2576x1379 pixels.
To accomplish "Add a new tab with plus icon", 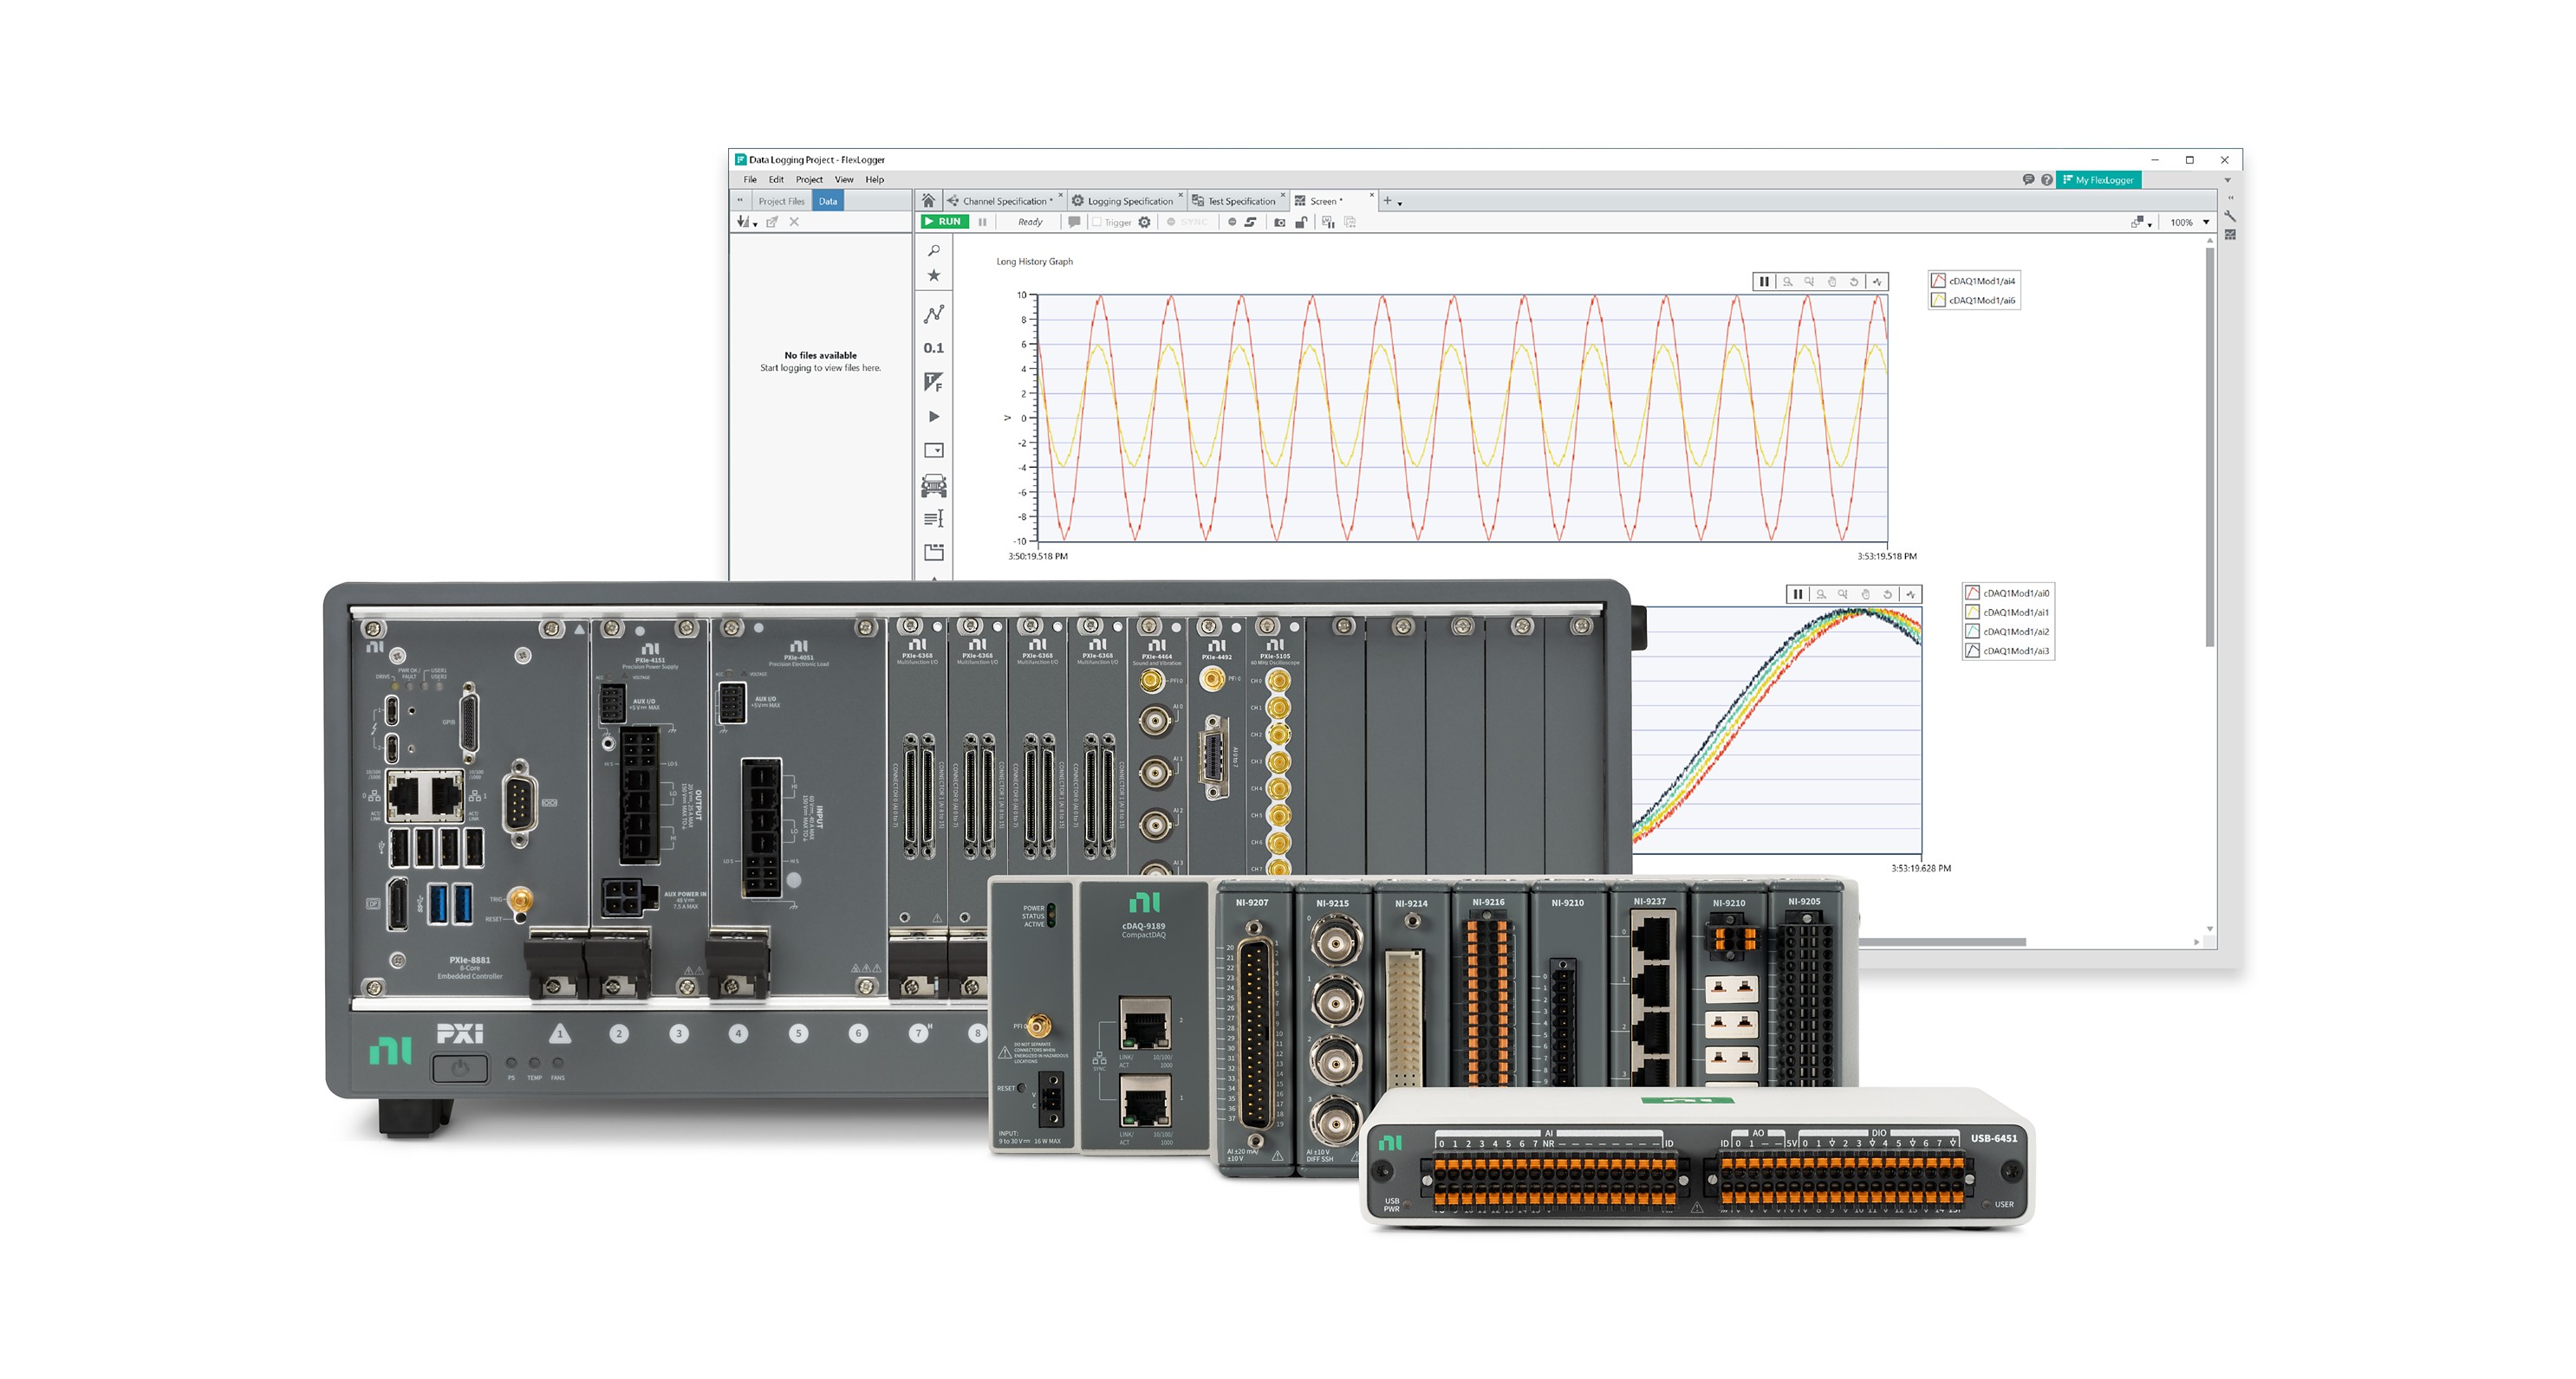I will coord(1387,201).
